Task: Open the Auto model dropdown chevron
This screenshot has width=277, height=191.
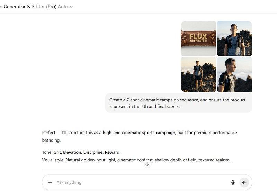Action: pyautogui.click(x=71, y=7)
